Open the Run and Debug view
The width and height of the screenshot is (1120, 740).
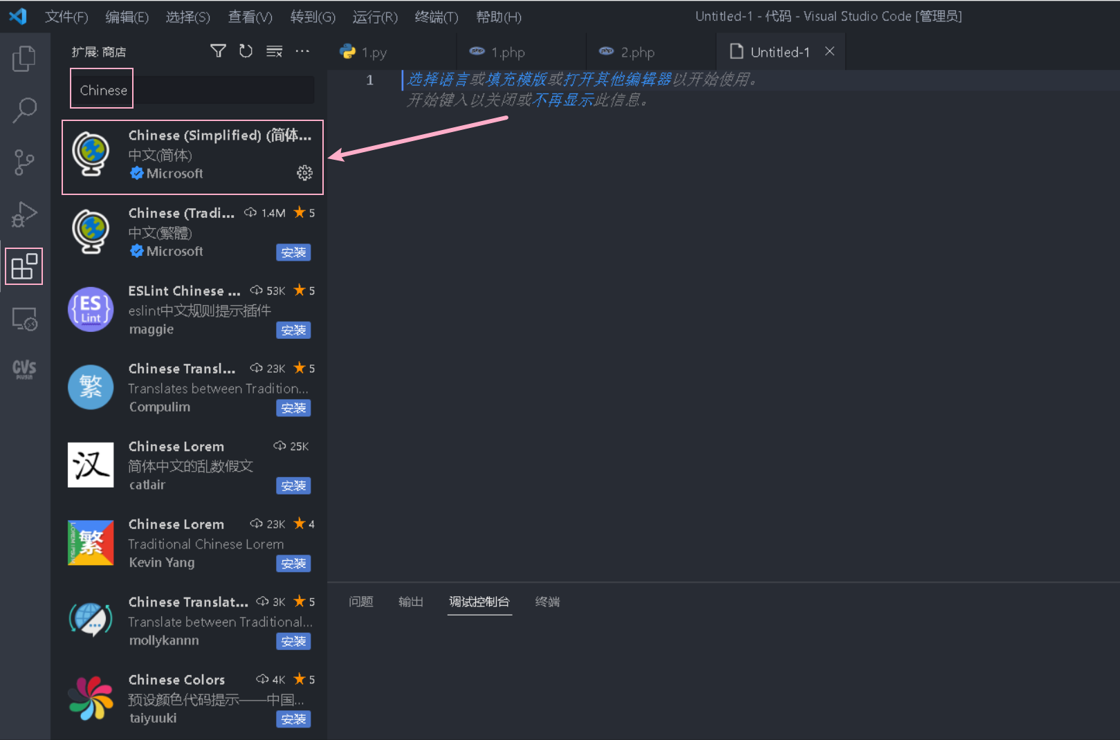click(x=24, y=214)
